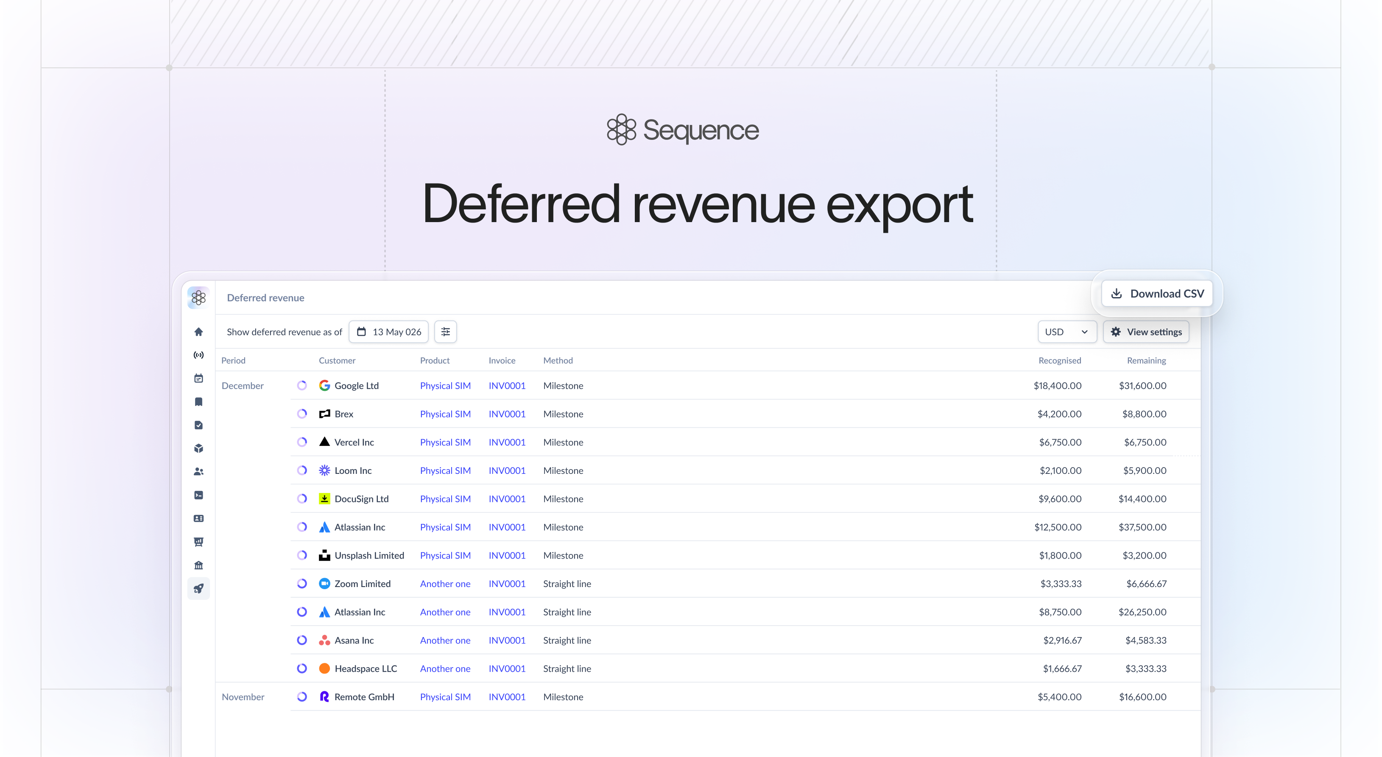The height and width of the screenshot is (757, 1382).
Task: Click Headspace LLC customer name
Action: point(366,668)
